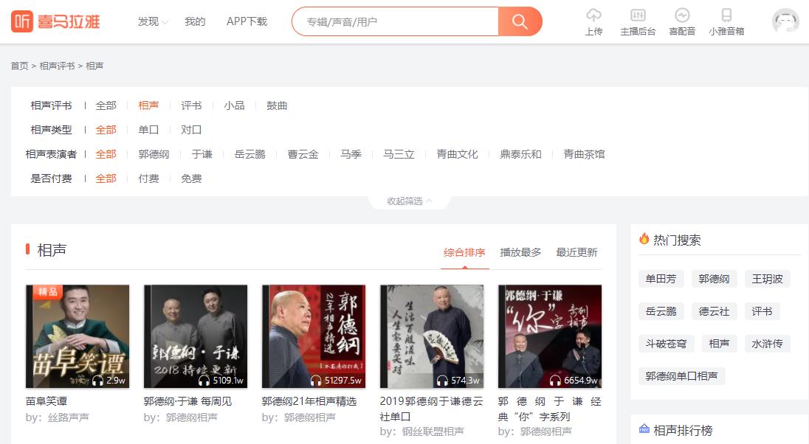Open the user avatar profile

click(785, 21)
